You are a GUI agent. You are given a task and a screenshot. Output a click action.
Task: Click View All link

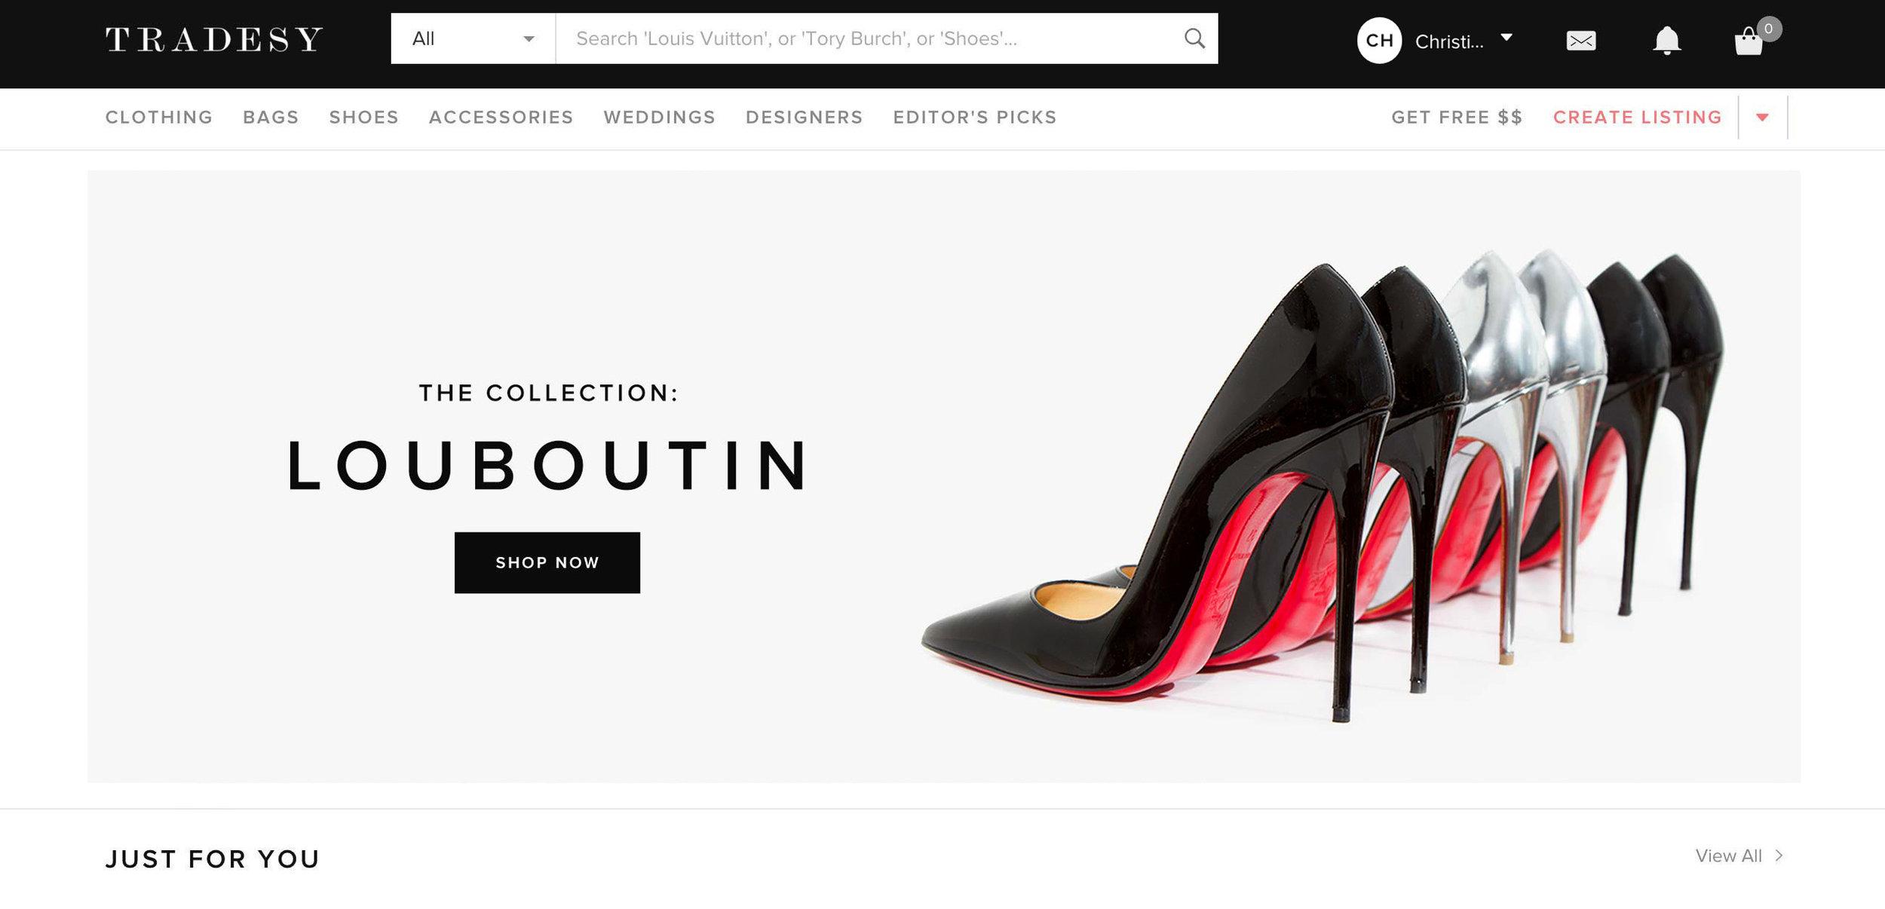1728,855
